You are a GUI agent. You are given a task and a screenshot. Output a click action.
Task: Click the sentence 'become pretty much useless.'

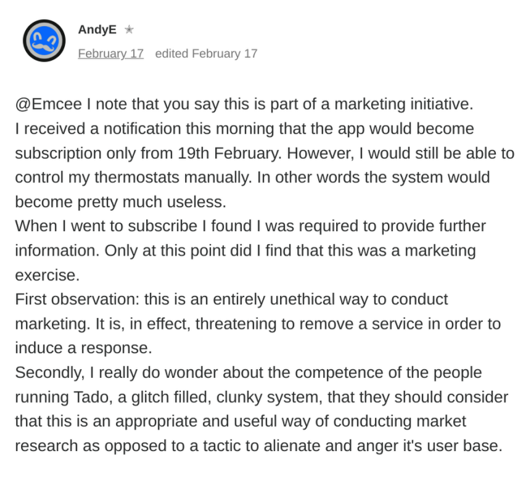[x=121, y=202]
